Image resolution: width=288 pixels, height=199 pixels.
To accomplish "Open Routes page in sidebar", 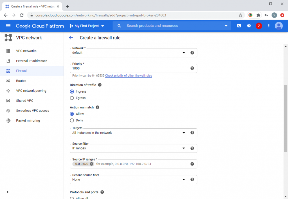I will [21, 81].
